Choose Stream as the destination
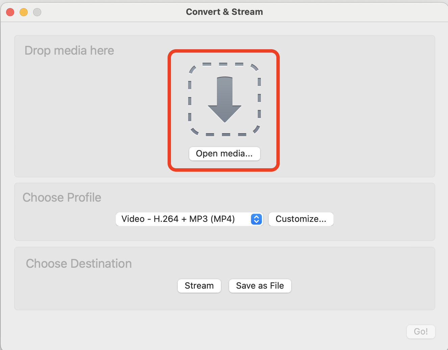This screenshot has width=448, height=350. coord(199,286)
